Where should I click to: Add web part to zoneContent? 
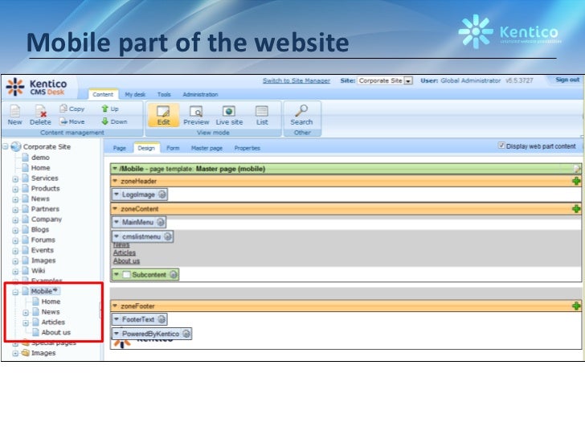click(576, 209)
